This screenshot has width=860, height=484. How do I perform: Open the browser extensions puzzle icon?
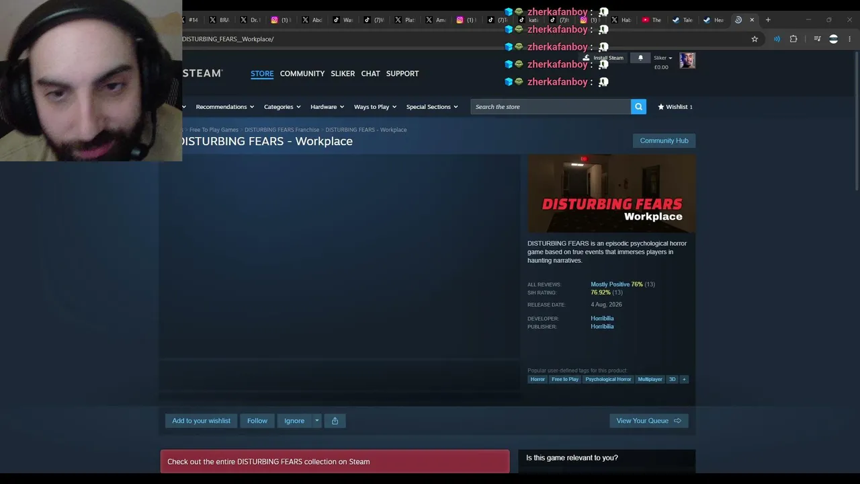click(793, 39)
